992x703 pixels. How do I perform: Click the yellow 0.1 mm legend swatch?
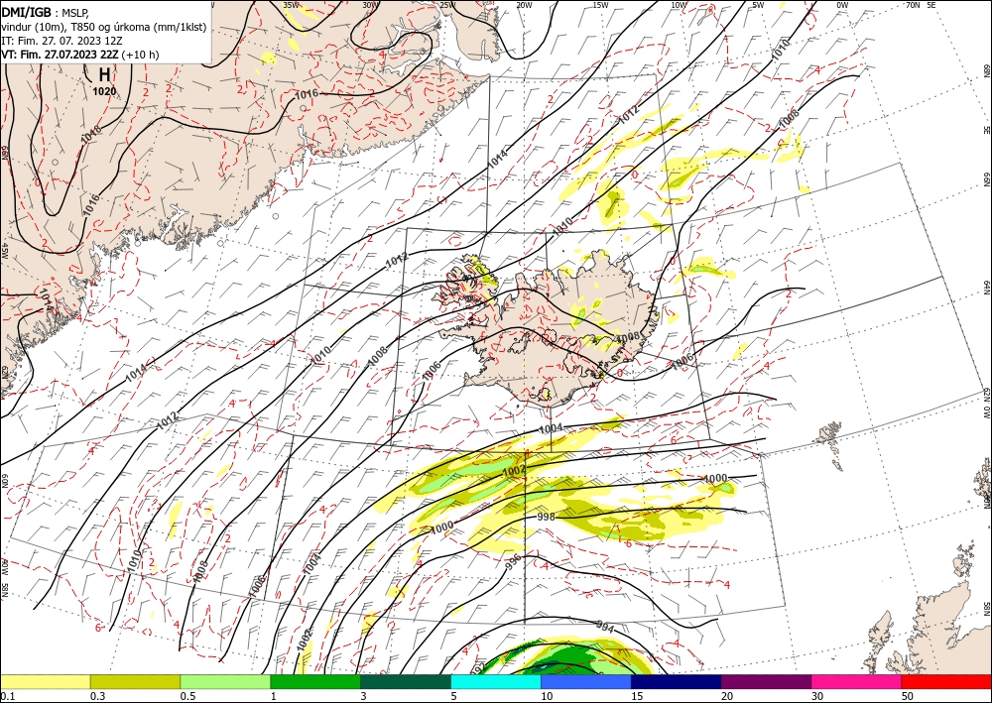click(x=45, y=681)
